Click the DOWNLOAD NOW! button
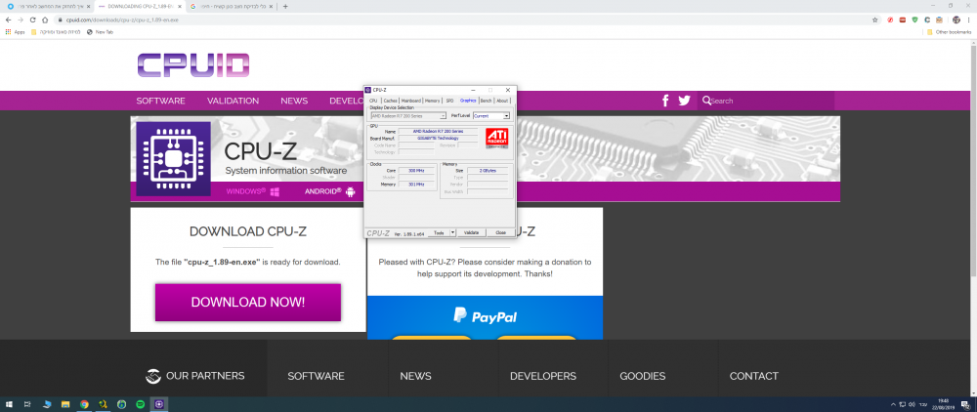Image resolution: width=977 pixels, height=412 pixels. [248, 303]
